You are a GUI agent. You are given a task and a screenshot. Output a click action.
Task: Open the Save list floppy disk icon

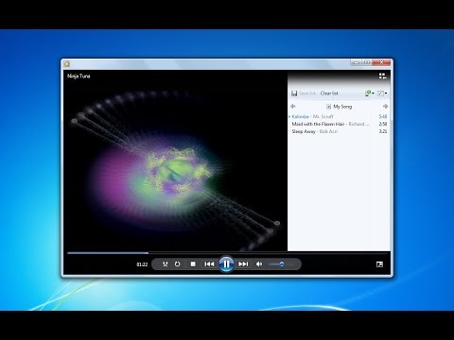coord(294,93)
